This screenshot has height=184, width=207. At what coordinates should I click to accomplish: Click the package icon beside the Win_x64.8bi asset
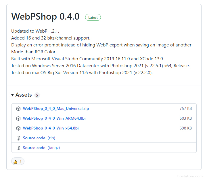[x=18, y=128]
